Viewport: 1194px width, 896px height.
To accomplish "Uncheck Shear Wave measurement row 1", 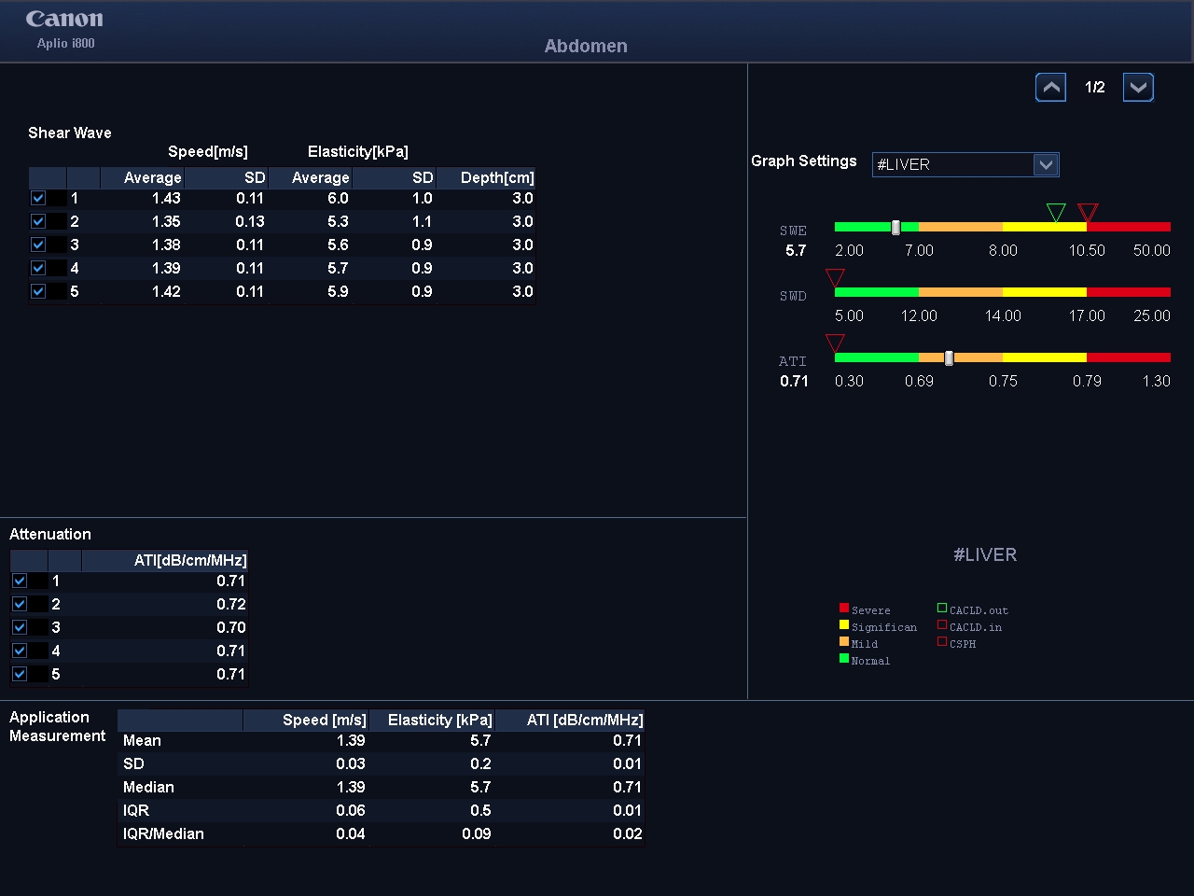I will click(x=38, y=198).
